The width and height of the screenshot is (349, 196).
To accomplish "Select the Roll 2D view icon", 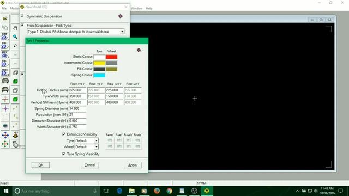I will click(x=5, y=46).
